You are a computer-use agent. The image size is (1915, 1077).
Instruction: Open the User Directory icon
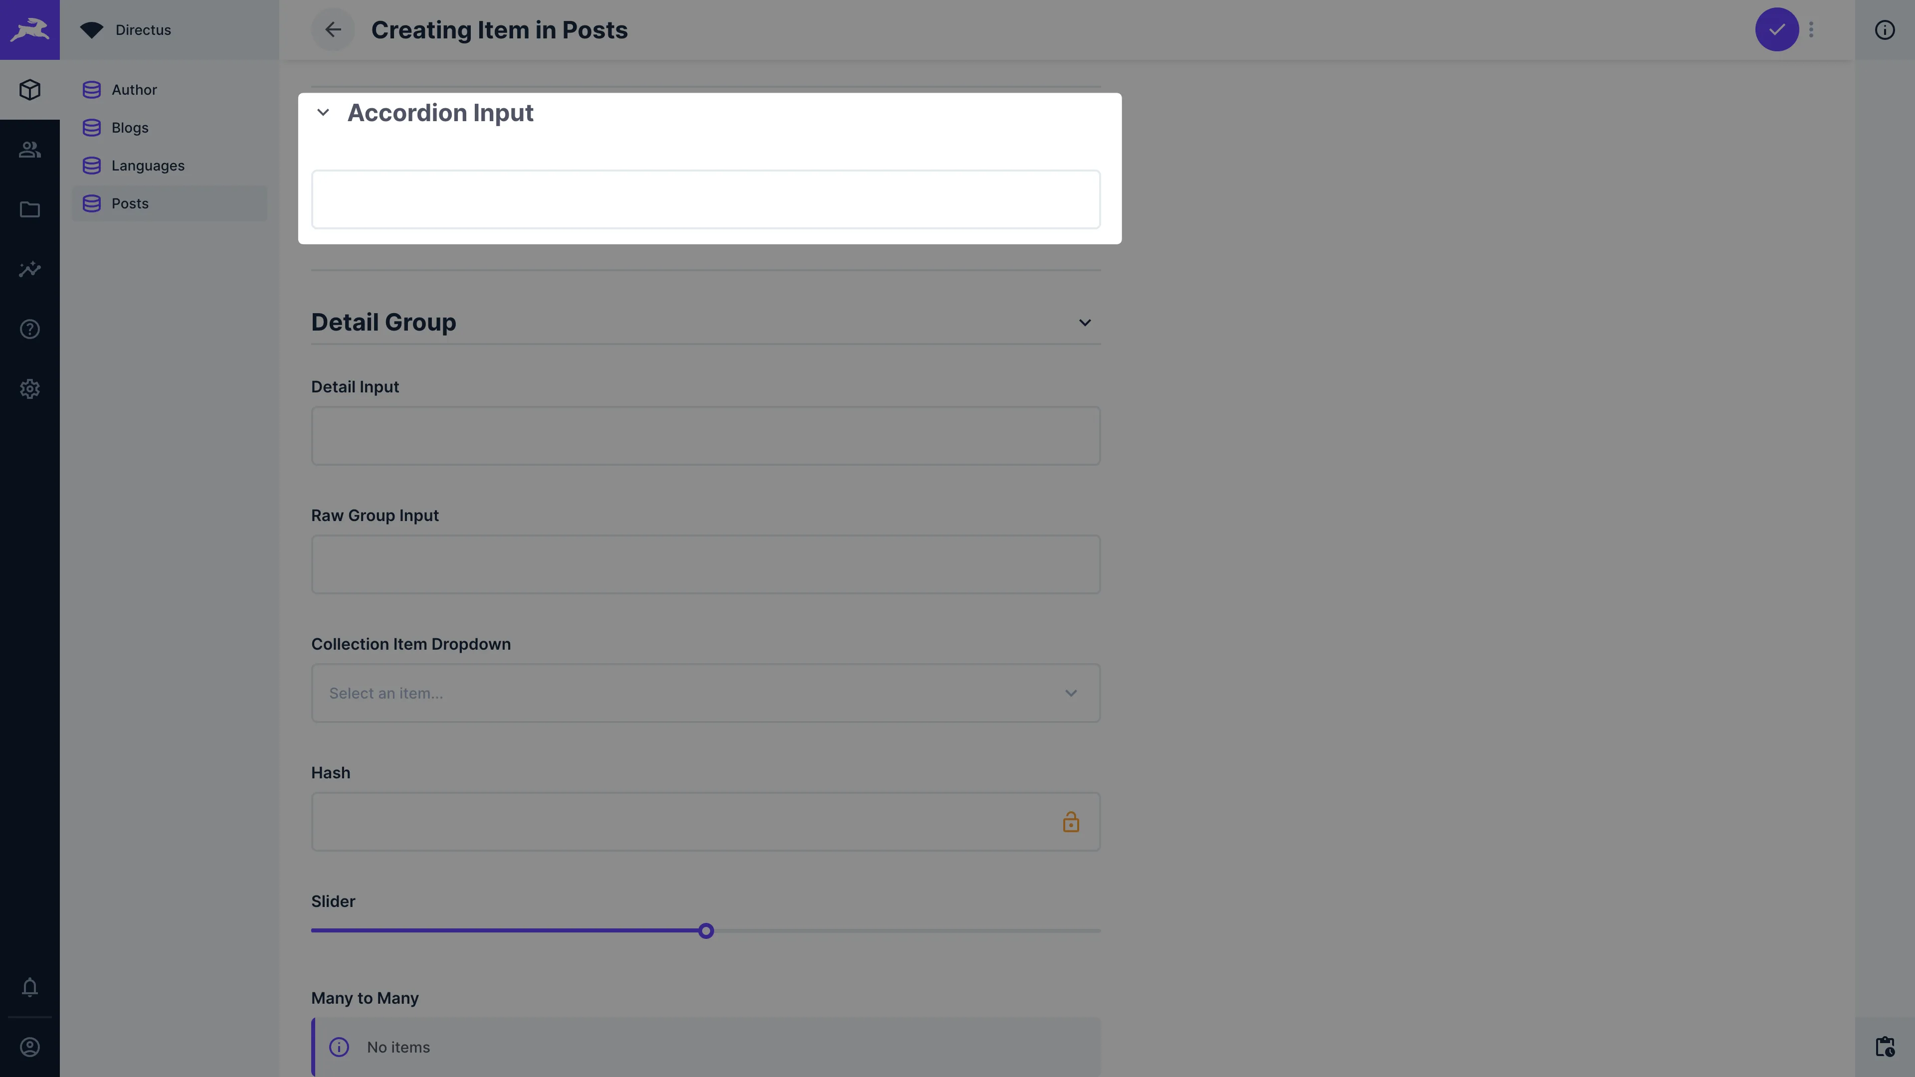click(30, 150)
